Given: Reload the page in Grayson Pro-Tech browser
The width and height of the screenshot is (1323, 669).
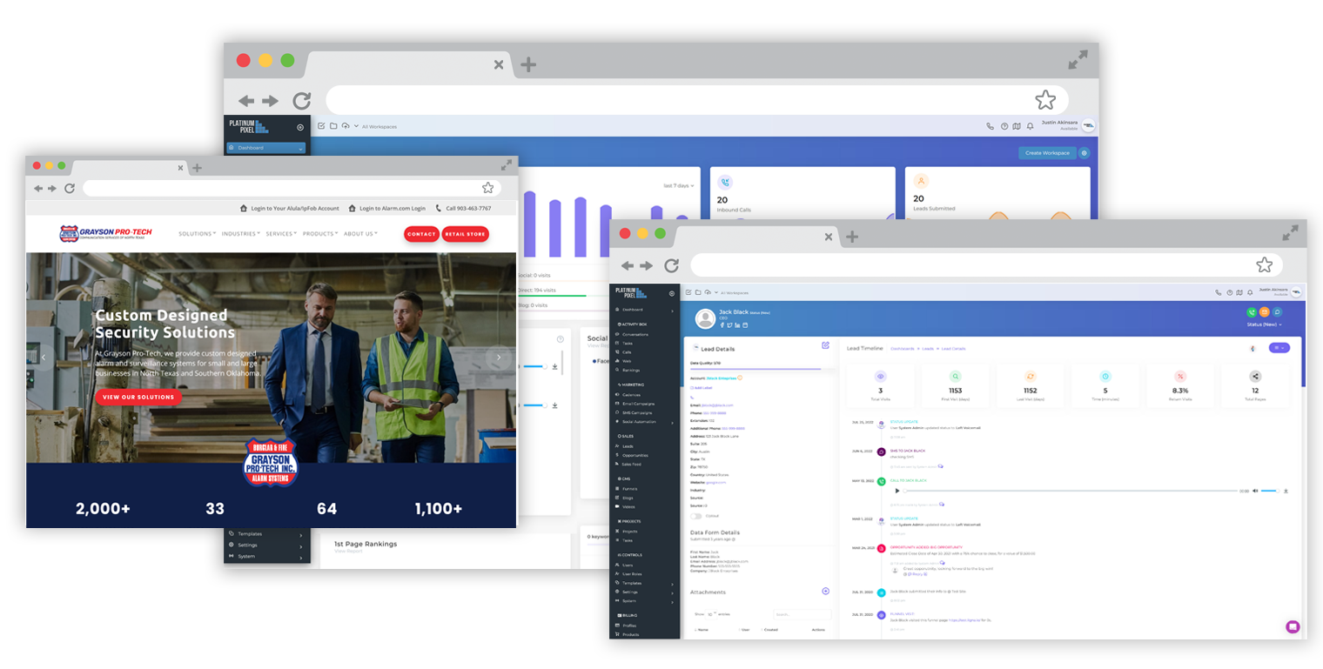Looking at the screenshot, I should 70,188.
